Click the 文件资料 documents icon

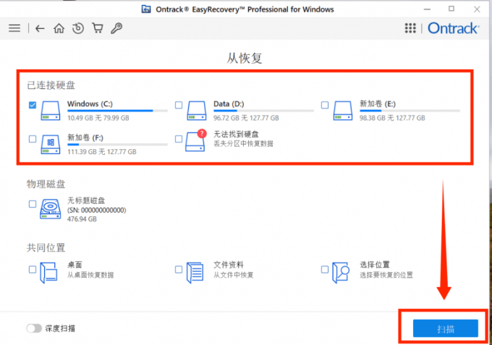tap(195, 273)
